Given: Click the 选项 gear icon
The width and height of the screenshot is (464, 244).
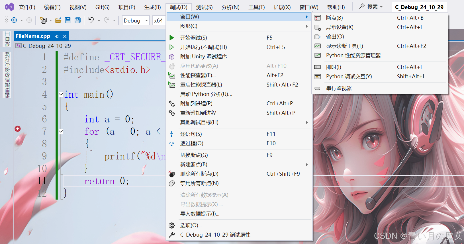Looking at the screenshot, I should coord(172,225).
